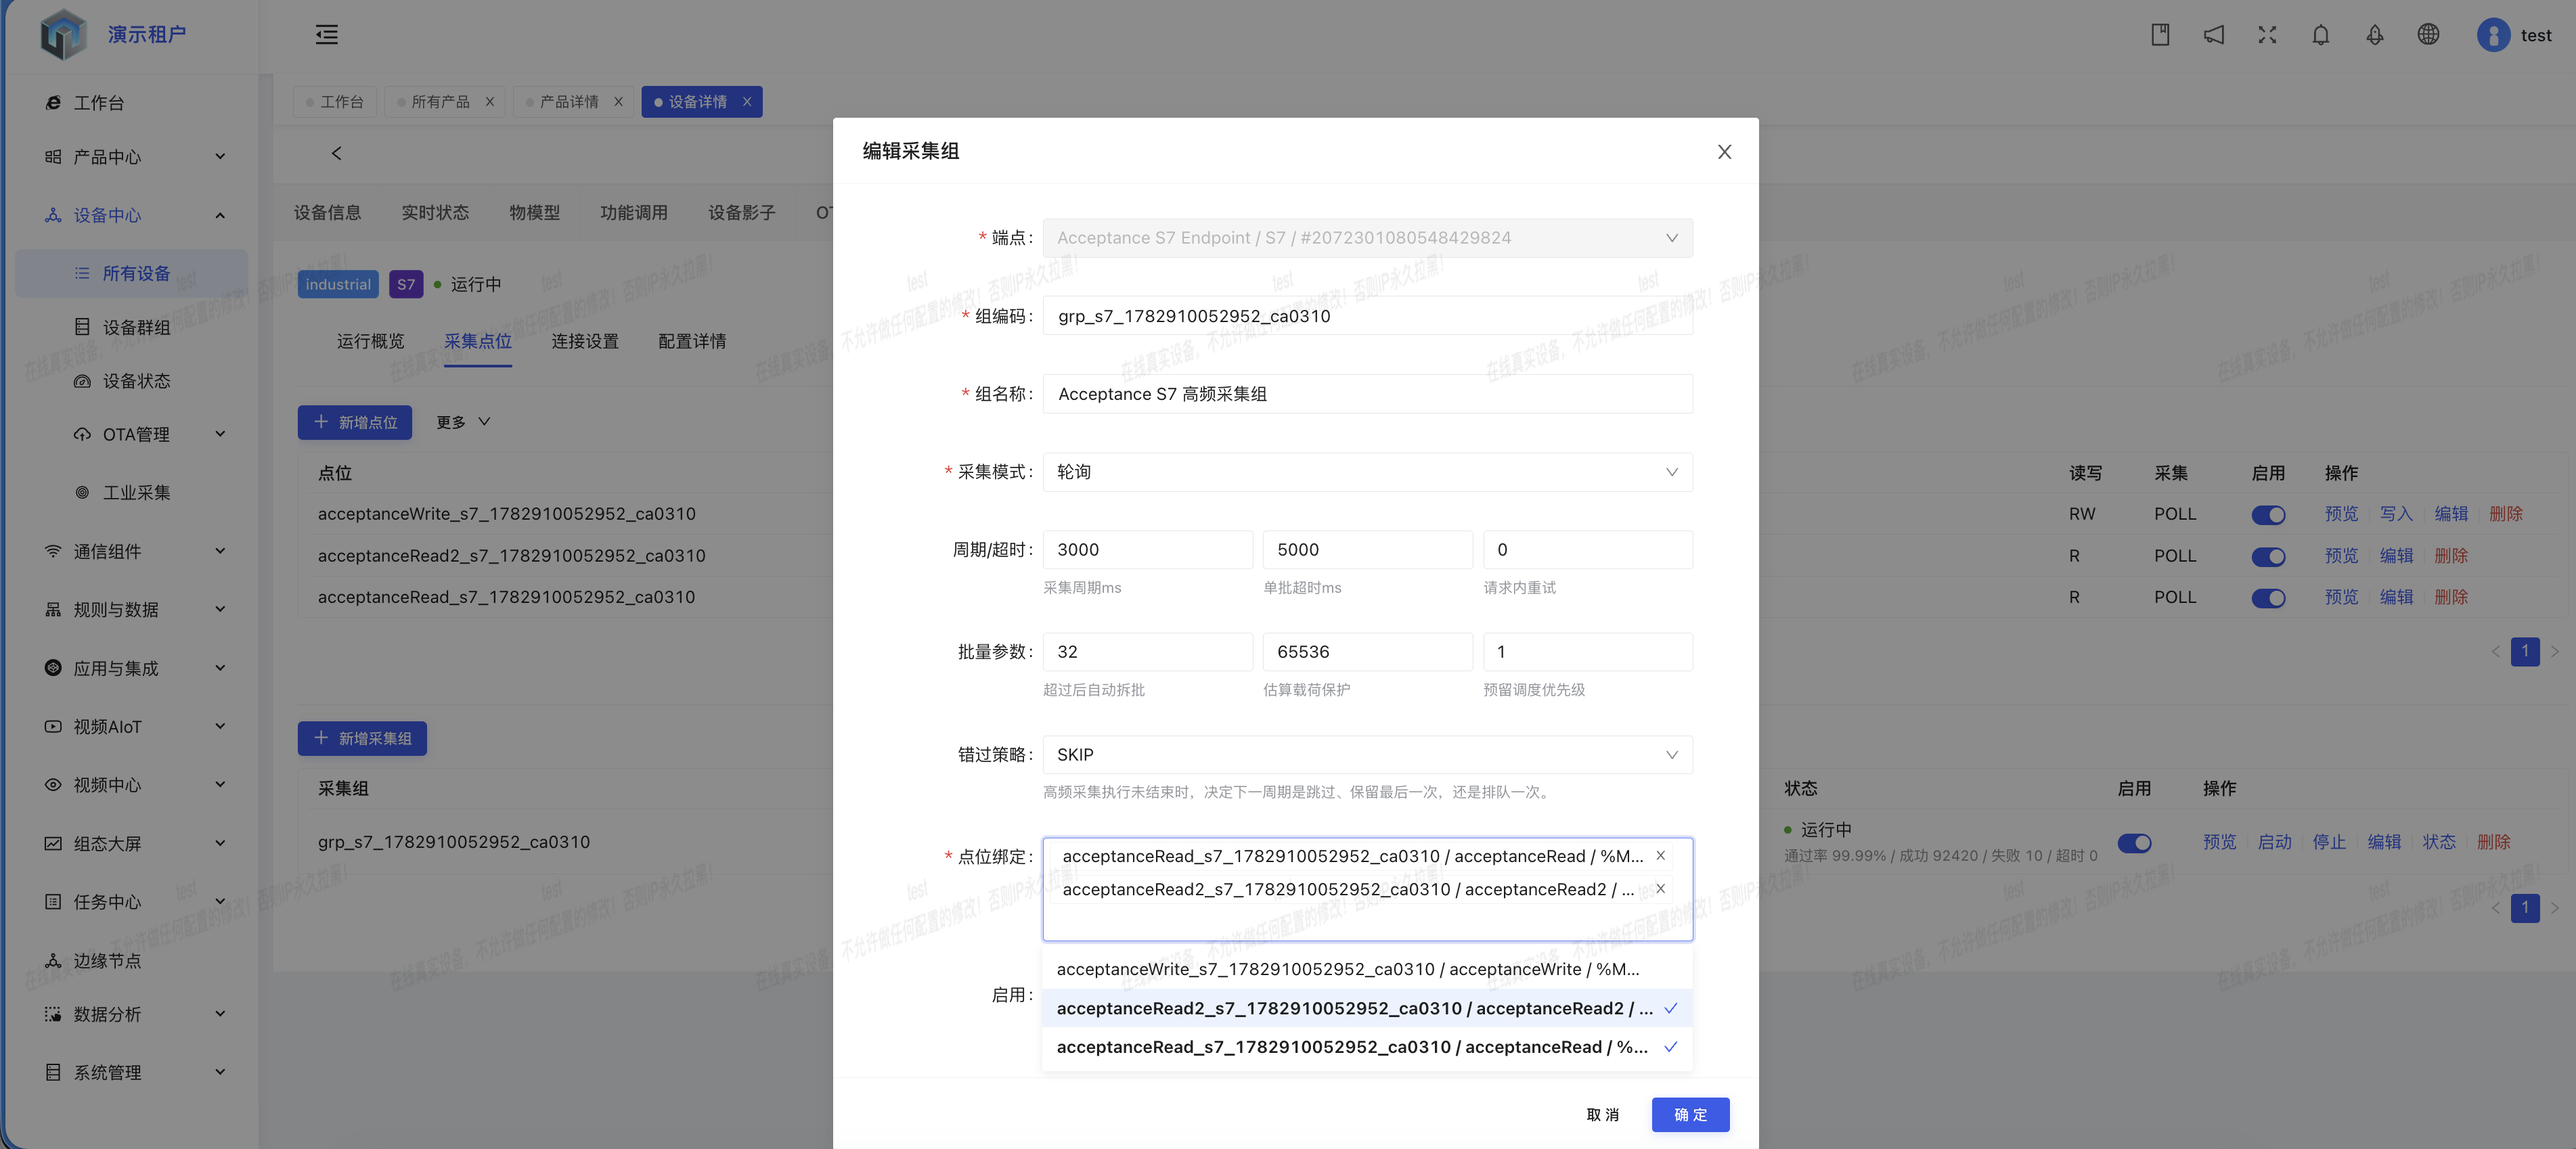The width and height of the screenshot is (2576, 1149).
Task: Open the 错过策略 SKIP dropdown
Action: click(1367, 755)
